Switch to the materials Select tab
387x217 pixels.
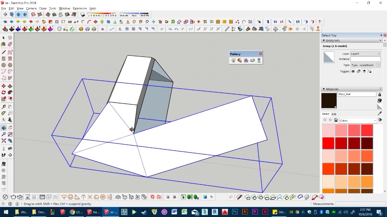[326, 114]
